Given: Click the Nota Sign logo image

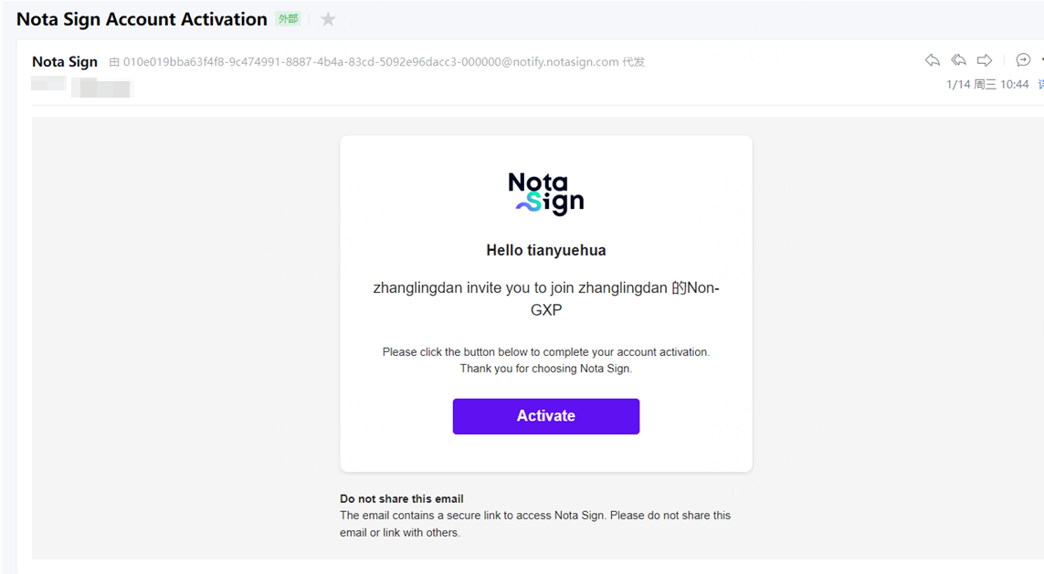Looking at the screenshot, I should (x=545, y=193).
